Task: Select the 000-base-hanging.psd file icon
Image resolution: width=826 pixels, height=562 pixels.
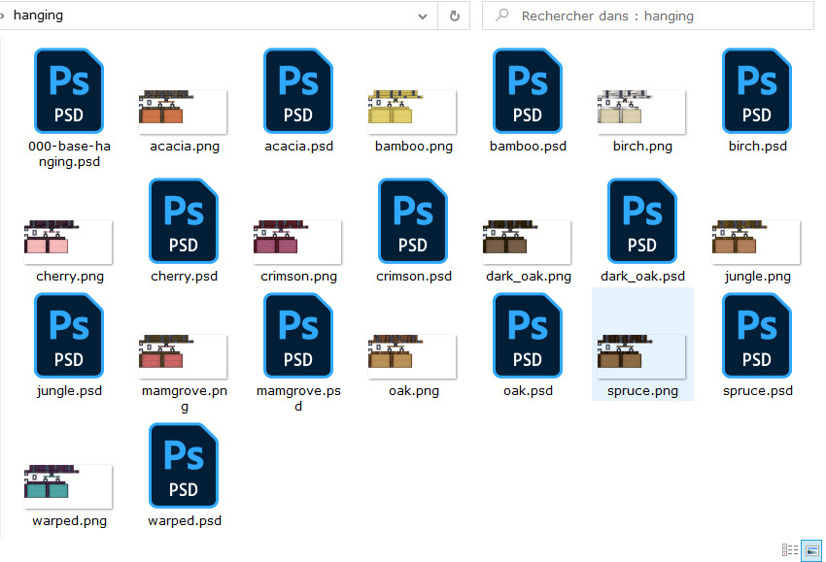Action: tap(69, 91)
